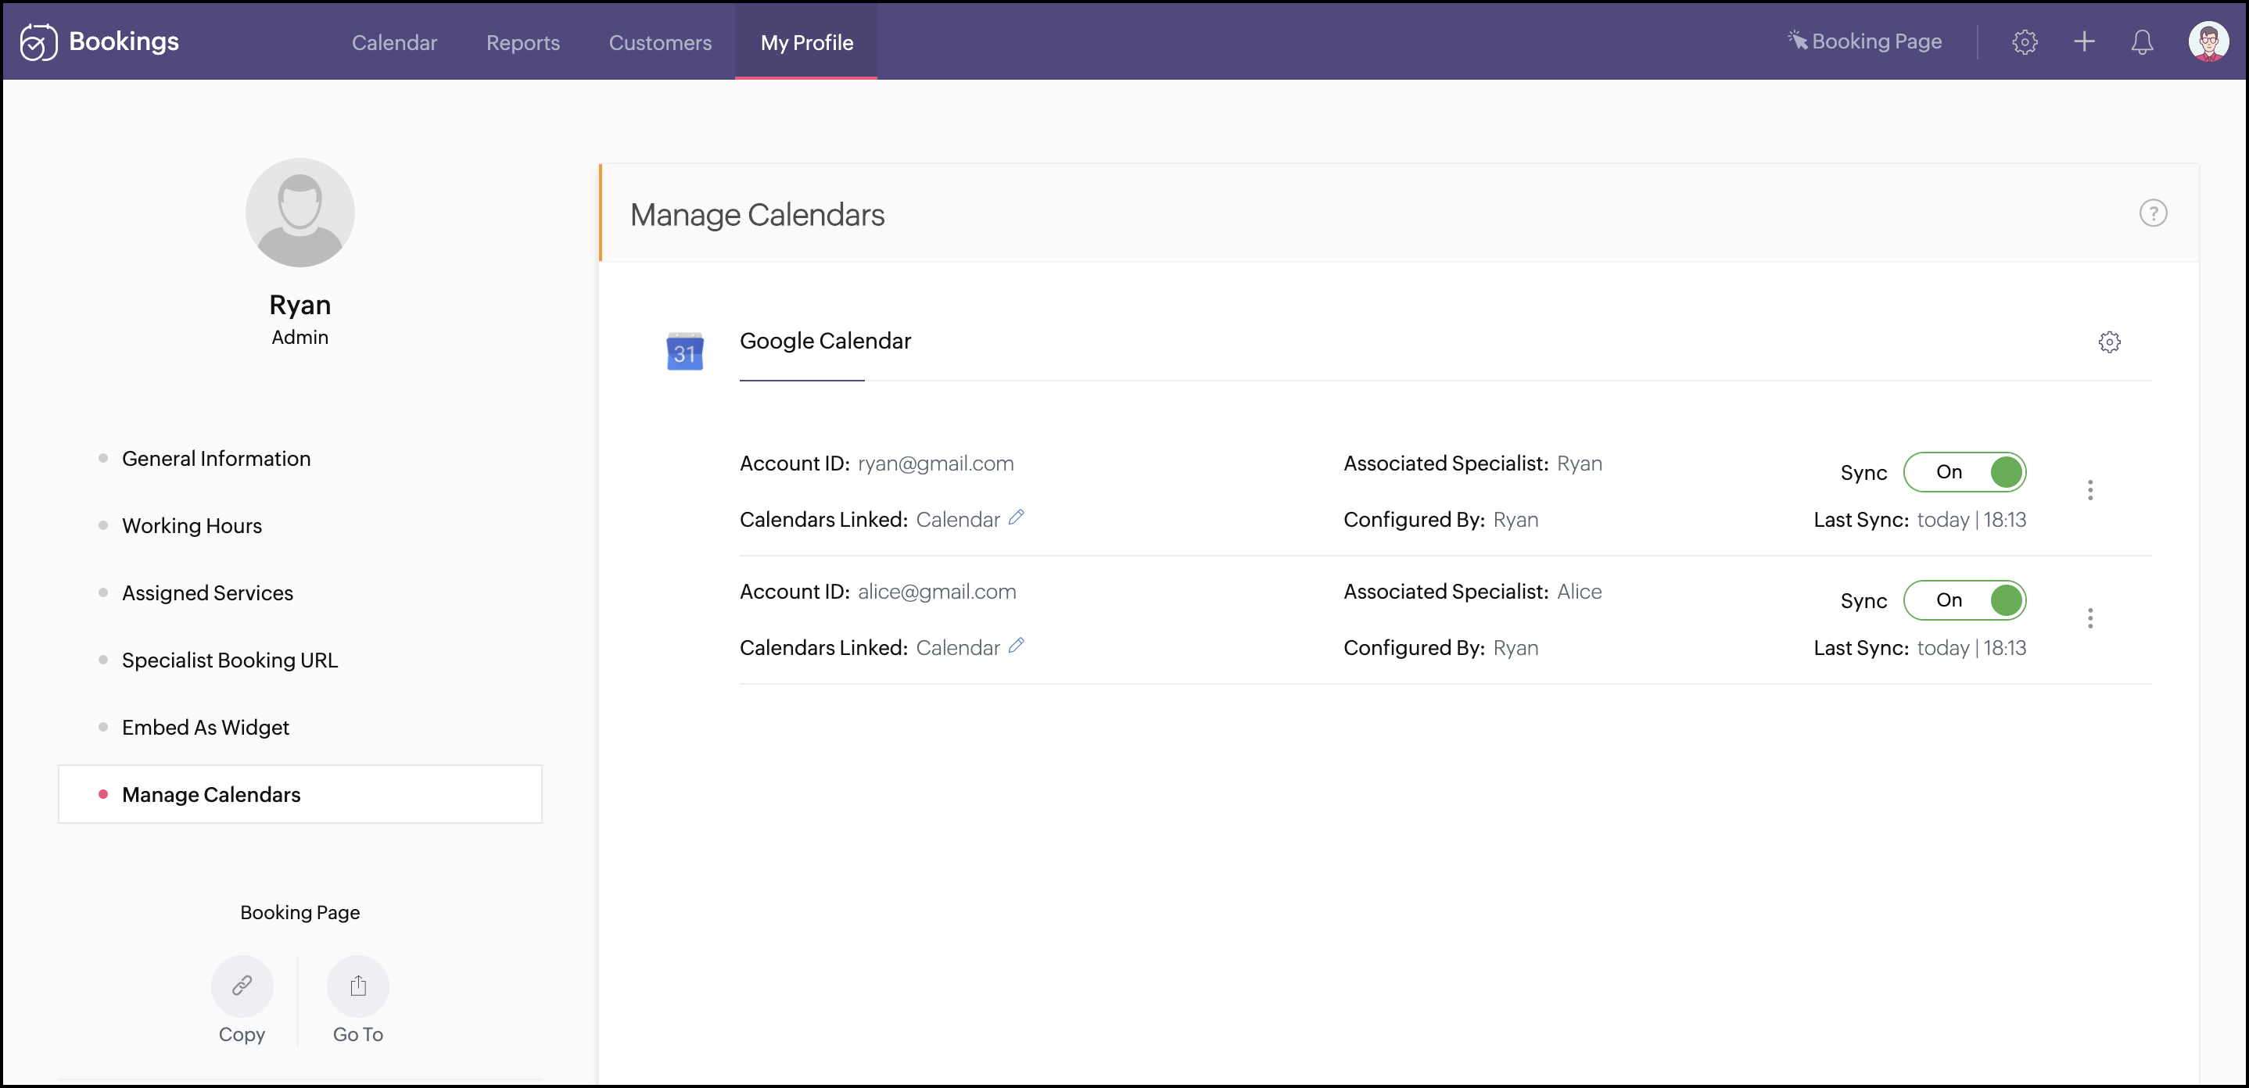Click the help question mark icon
This screenshot has height=1088, width=2249.
pyautogui.click(x=2152, y=213)
